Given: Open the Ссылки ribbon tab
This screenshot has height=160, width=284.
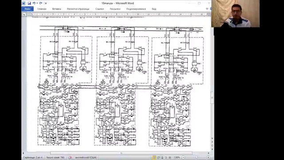Looking at the screenshot, I should (x=99, y=9).
